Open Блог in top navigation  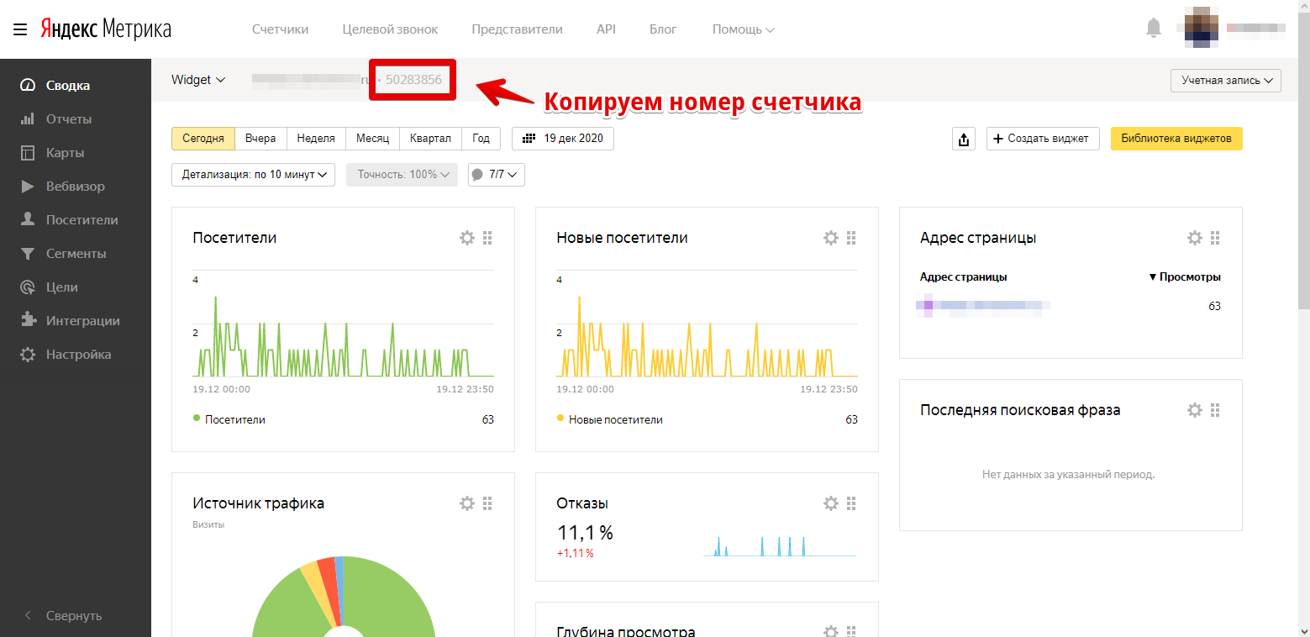pyautogui.click(x=663, y=29)
